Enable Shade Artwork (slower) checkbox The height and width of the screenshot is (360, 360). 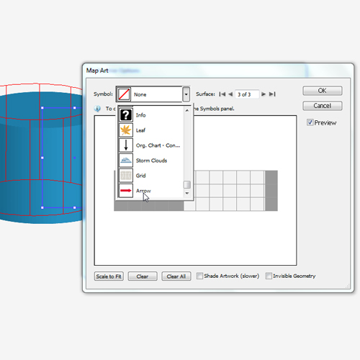pos(199,276)
